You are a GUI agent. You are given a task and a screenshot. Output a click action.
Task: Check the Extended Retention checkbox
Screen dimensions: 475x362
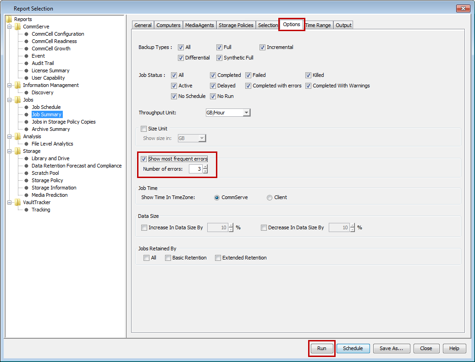[218, 258]
